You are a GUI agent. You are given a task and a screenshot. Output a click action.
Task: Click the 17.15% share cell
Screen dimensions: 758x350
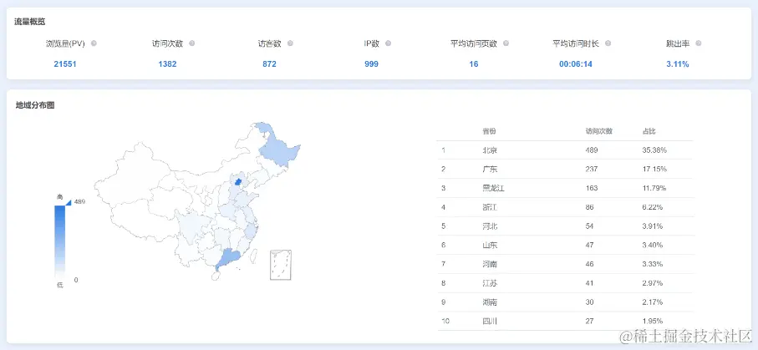pos(654,170)
